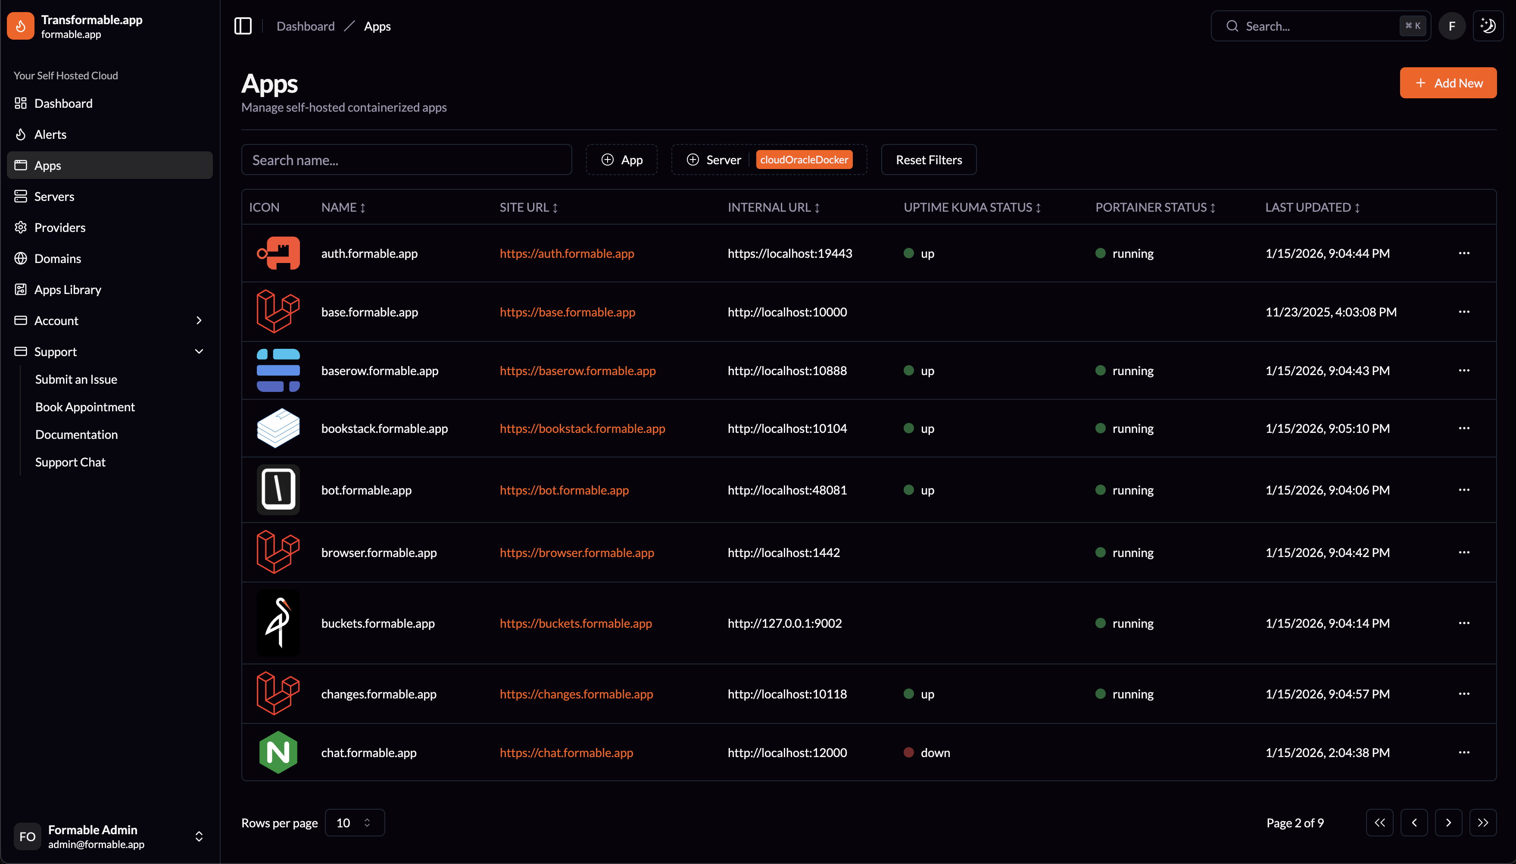The image size is (1516, 864).
Task: Open Rows per page dropdown
Action: [x=354, y=823]
